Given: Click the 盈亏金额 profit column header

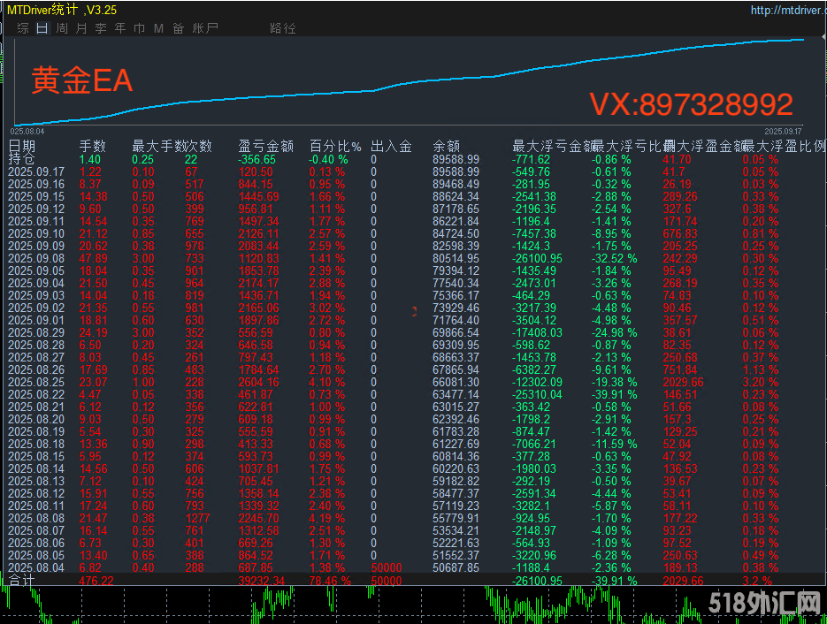Looking at the screenshot, I should [x=265, y=146].
